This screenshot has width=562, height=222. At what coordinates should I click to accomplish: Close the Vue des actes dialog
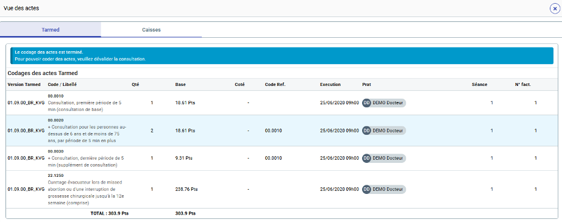point(555,9)
